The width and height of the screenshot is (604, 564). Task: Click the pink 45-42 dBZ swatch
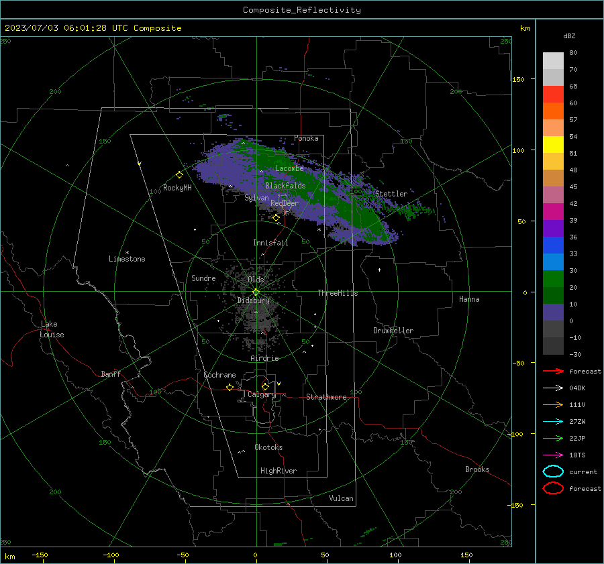(553, 194)
